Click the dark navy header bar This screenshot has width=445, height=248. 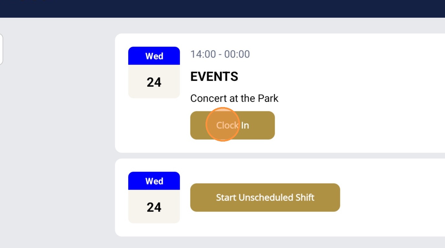(x=222, y=9)
